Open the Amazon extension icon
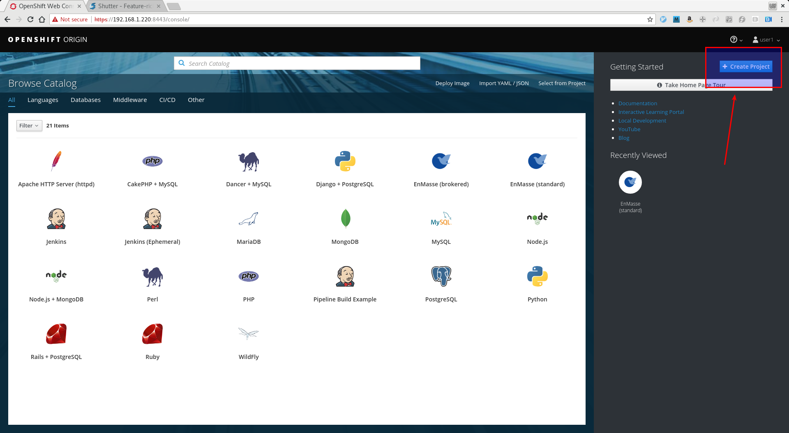The height and width of the screenshot is (433, 789). click(690, 19)
